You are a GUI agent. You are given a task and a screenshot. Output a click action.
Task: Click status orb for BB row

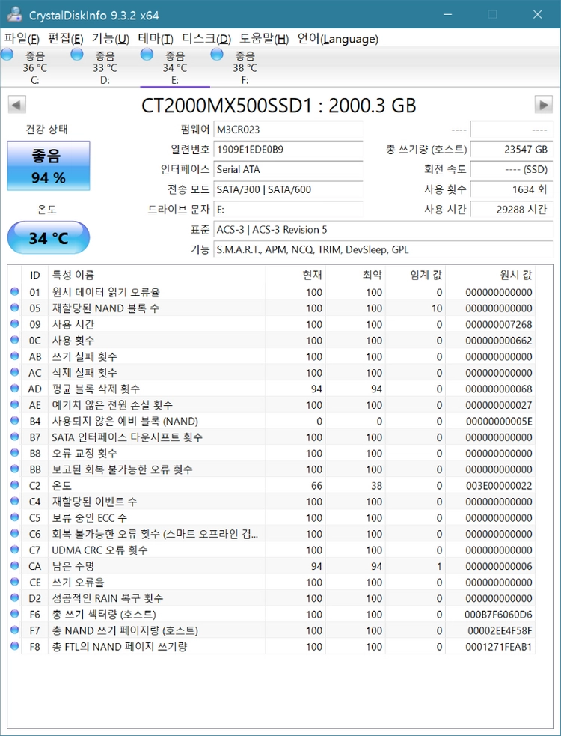14,469
